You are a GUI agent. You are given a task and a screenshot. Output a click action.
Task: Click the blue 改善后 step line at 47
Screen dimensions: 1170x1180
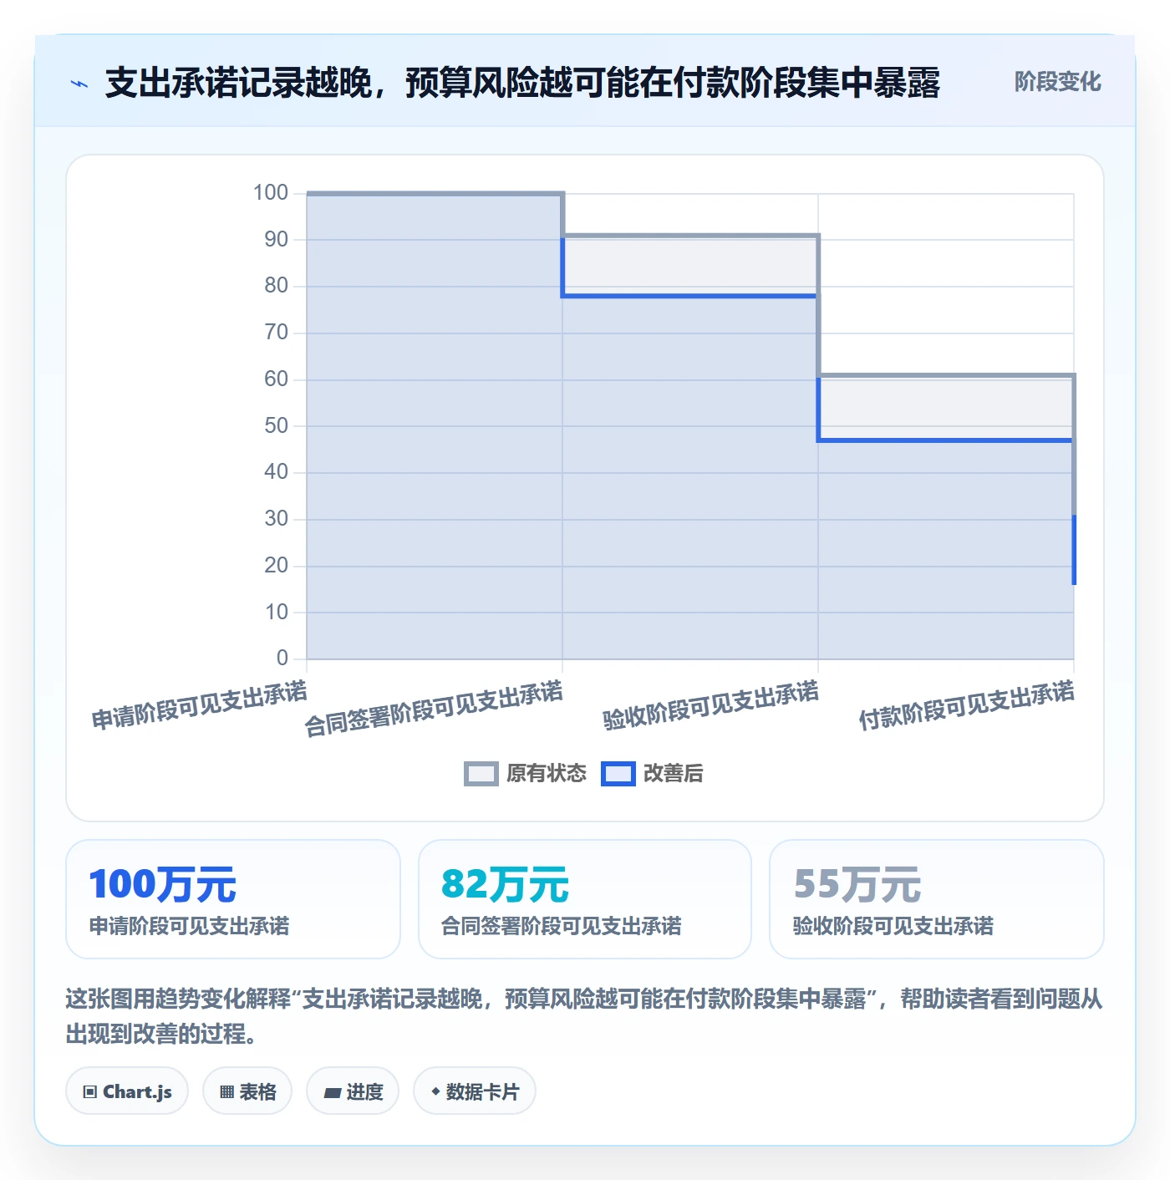tap(946, 440)
